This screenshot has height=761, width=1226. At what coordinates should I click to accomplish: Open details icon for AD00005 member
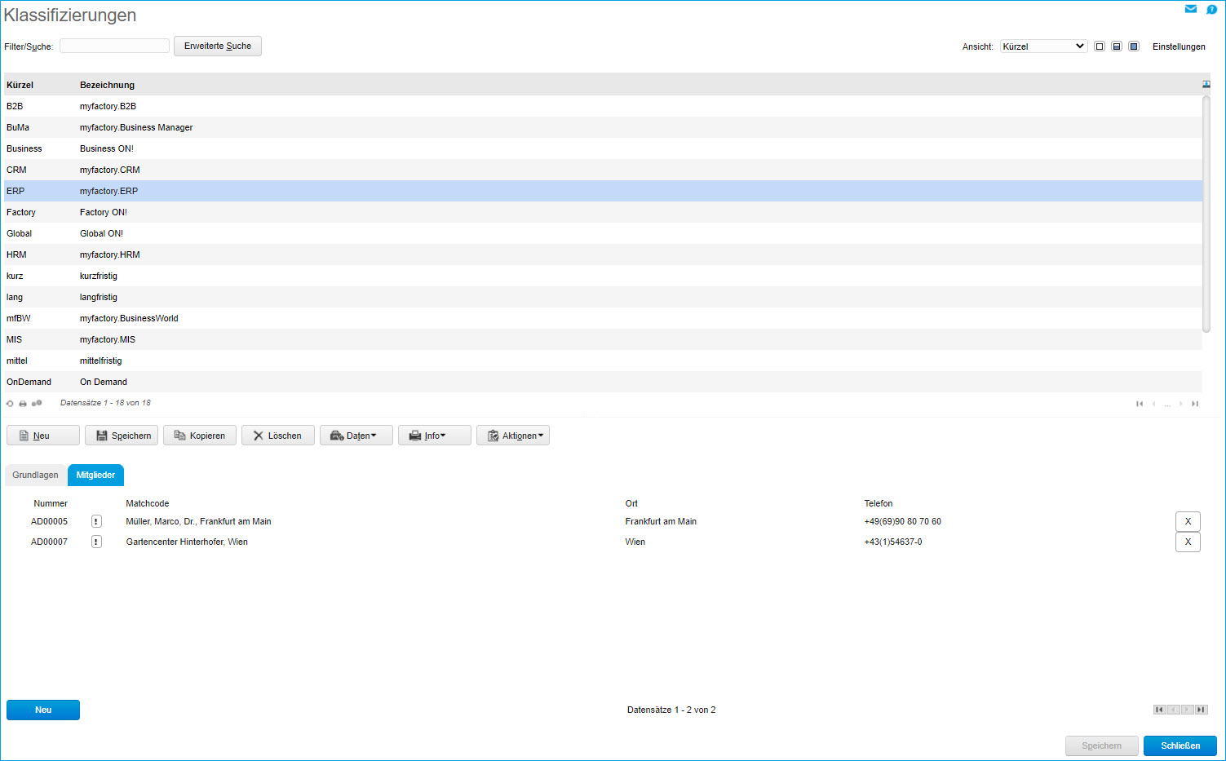(x=96, y=521)
